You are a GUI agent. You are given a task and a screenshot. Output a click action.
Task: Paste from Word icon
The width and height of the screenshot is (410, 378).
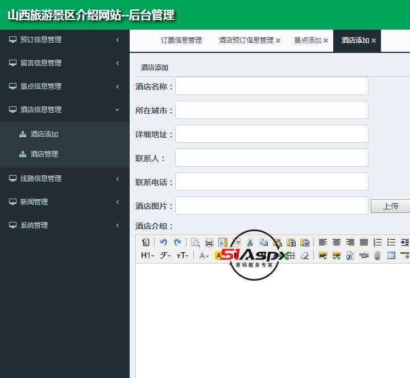pos(305,242)
